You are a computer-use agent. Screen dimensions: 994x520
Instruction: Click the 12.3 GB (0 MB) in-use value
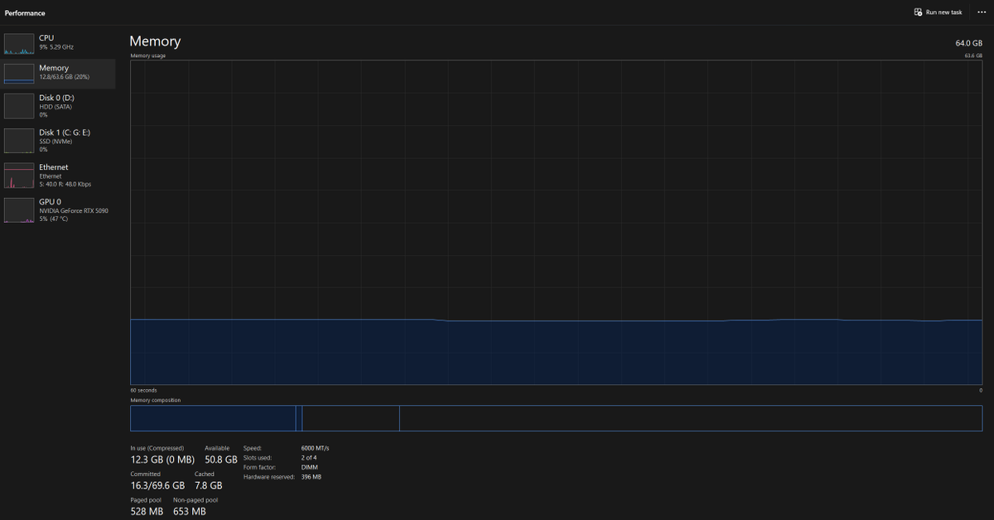tap(162, 460)
